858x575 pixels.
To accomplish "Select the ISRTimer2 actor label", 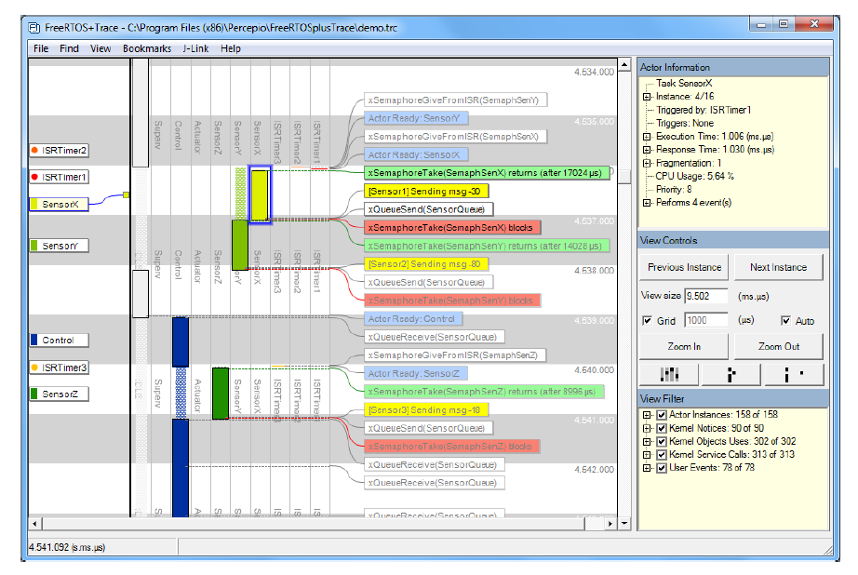I will 60,150.
